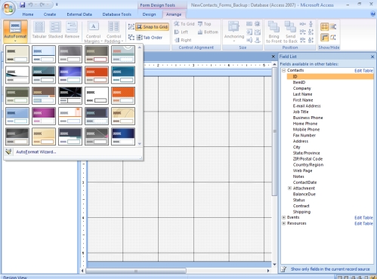Click the Send to Back icon
The height and width of the screenshot is (279, 377).
coord(290,32)
